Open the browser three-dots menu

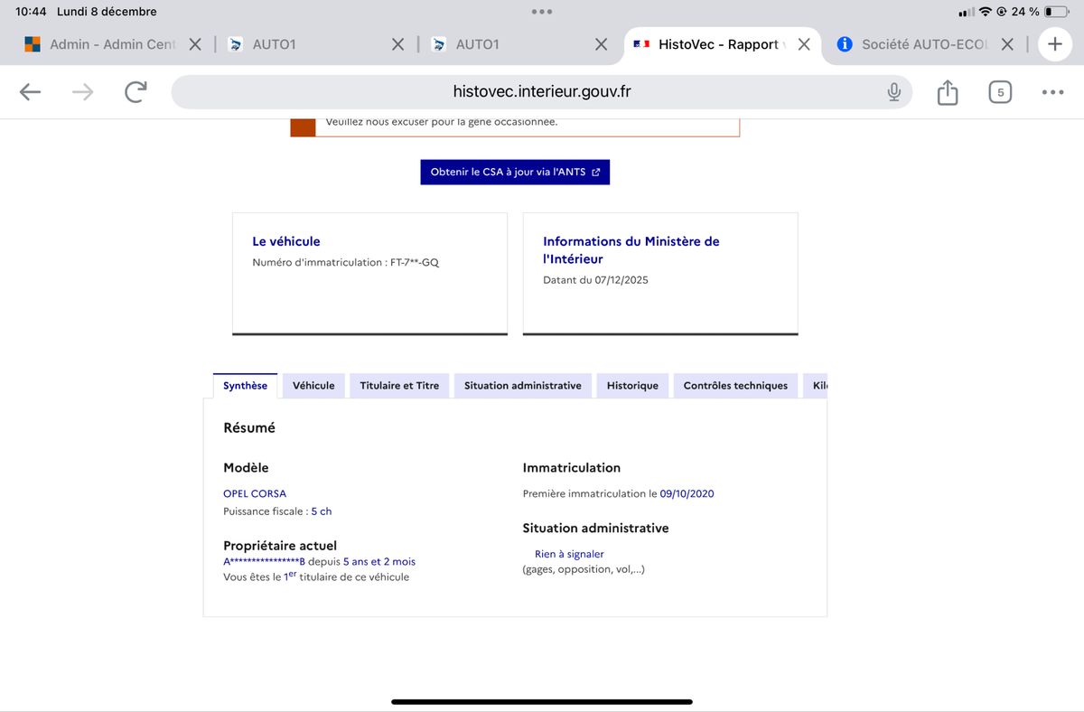click(1052, 92)
